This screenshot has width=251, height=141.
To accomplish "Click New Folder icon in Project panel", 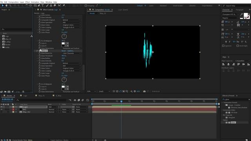I will coord(5,92).
